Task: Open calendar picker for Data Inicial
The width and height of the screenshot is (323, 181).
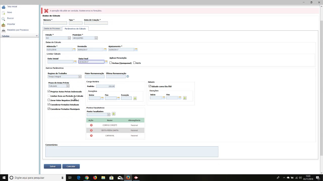Action: tap(75, 62)
